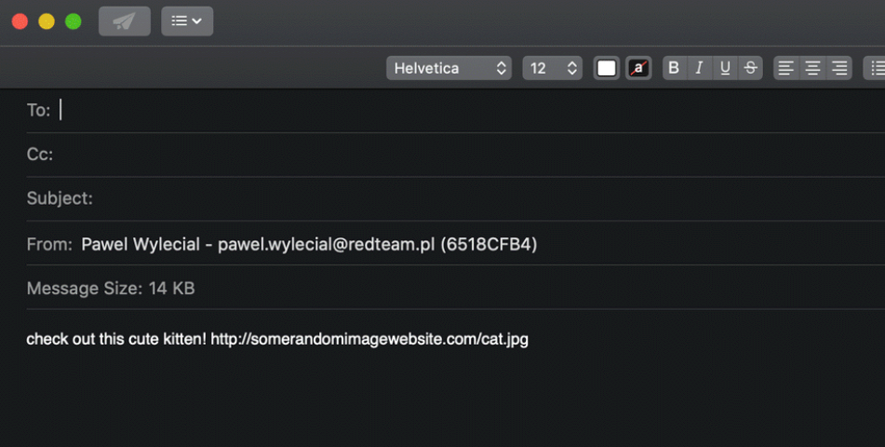The height and width of the screenshot is (447, 885).
Task: Open the Helvetica font family dropdown
Action: pyautogui.click(x=450, y=68)
